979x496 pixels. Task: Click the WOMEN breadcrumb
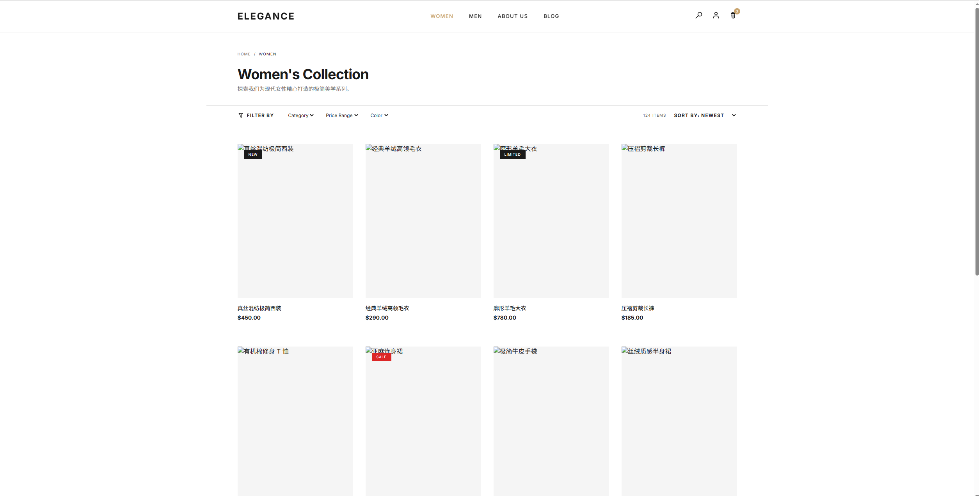coord(267,54)
